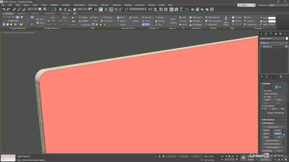Open the Utilities wrench panel tab

point(285,34)
